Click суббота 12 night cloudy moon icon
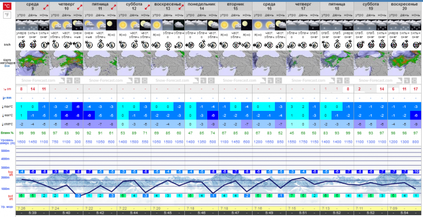Screen dimensions: 423x217 tap(145, 25)
